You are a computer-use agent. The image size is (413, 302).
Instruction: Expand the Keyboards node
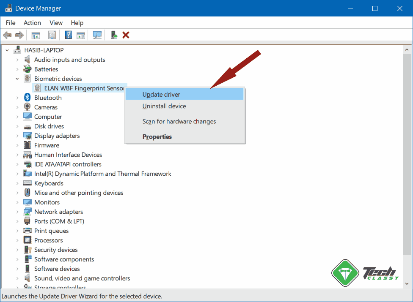(17, 183)
